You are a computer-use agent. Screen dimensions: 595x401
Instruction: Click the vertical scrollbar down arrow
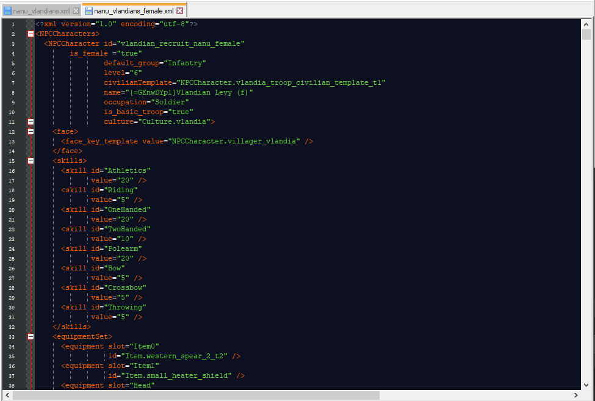[x=586, y=385]
